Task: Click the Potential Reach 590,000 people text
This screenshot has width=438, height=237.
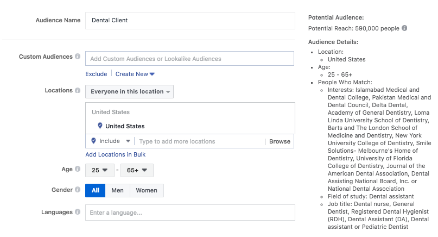Action: (x=354, y=28)
